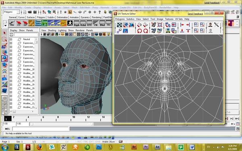Click Flip UVs in U direction icon
242x151 pixels.
point(140,25)
